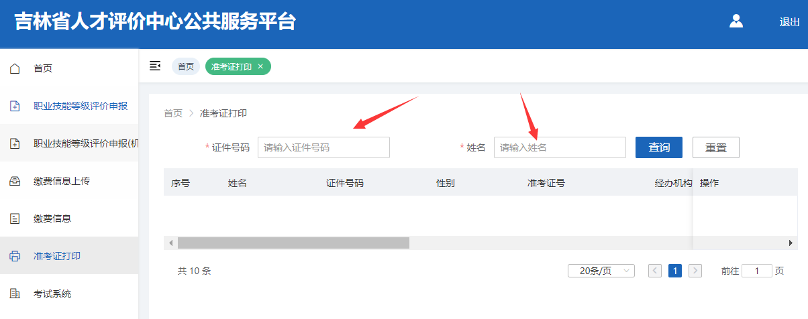Collapse the sidebar with the hamburger icon
Screen dimensions: 808x319
pyautogui.click(x=155, y=66)
